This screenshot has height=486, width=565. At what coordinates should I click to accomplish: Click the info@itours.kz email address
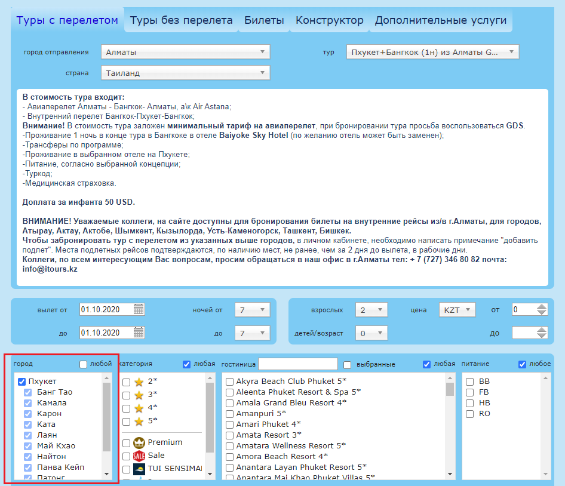coord(50,269)
